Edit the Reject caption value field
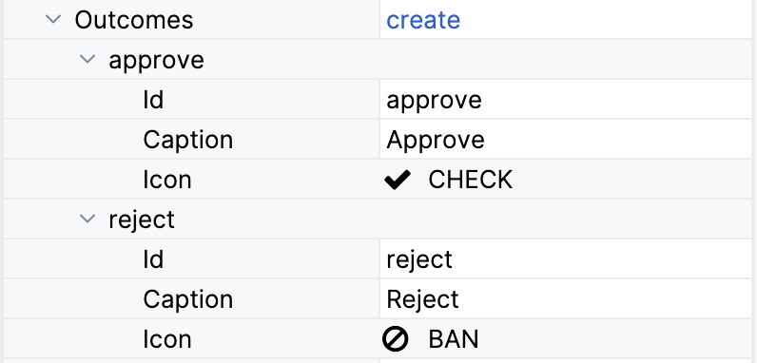This screenshot has width=757, height=363. [x=565, y=299]
